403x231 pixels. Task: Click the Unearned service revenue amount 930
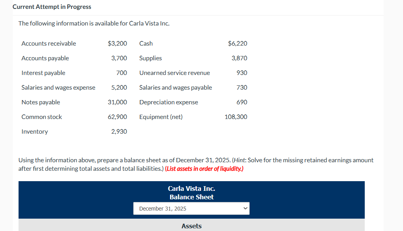[243, 73]
